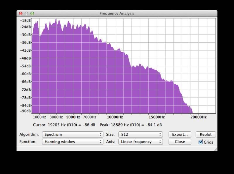234x174 pixels.
Task: Expand the Function dropdown showing Hanning window
Action: coord(73,142)
